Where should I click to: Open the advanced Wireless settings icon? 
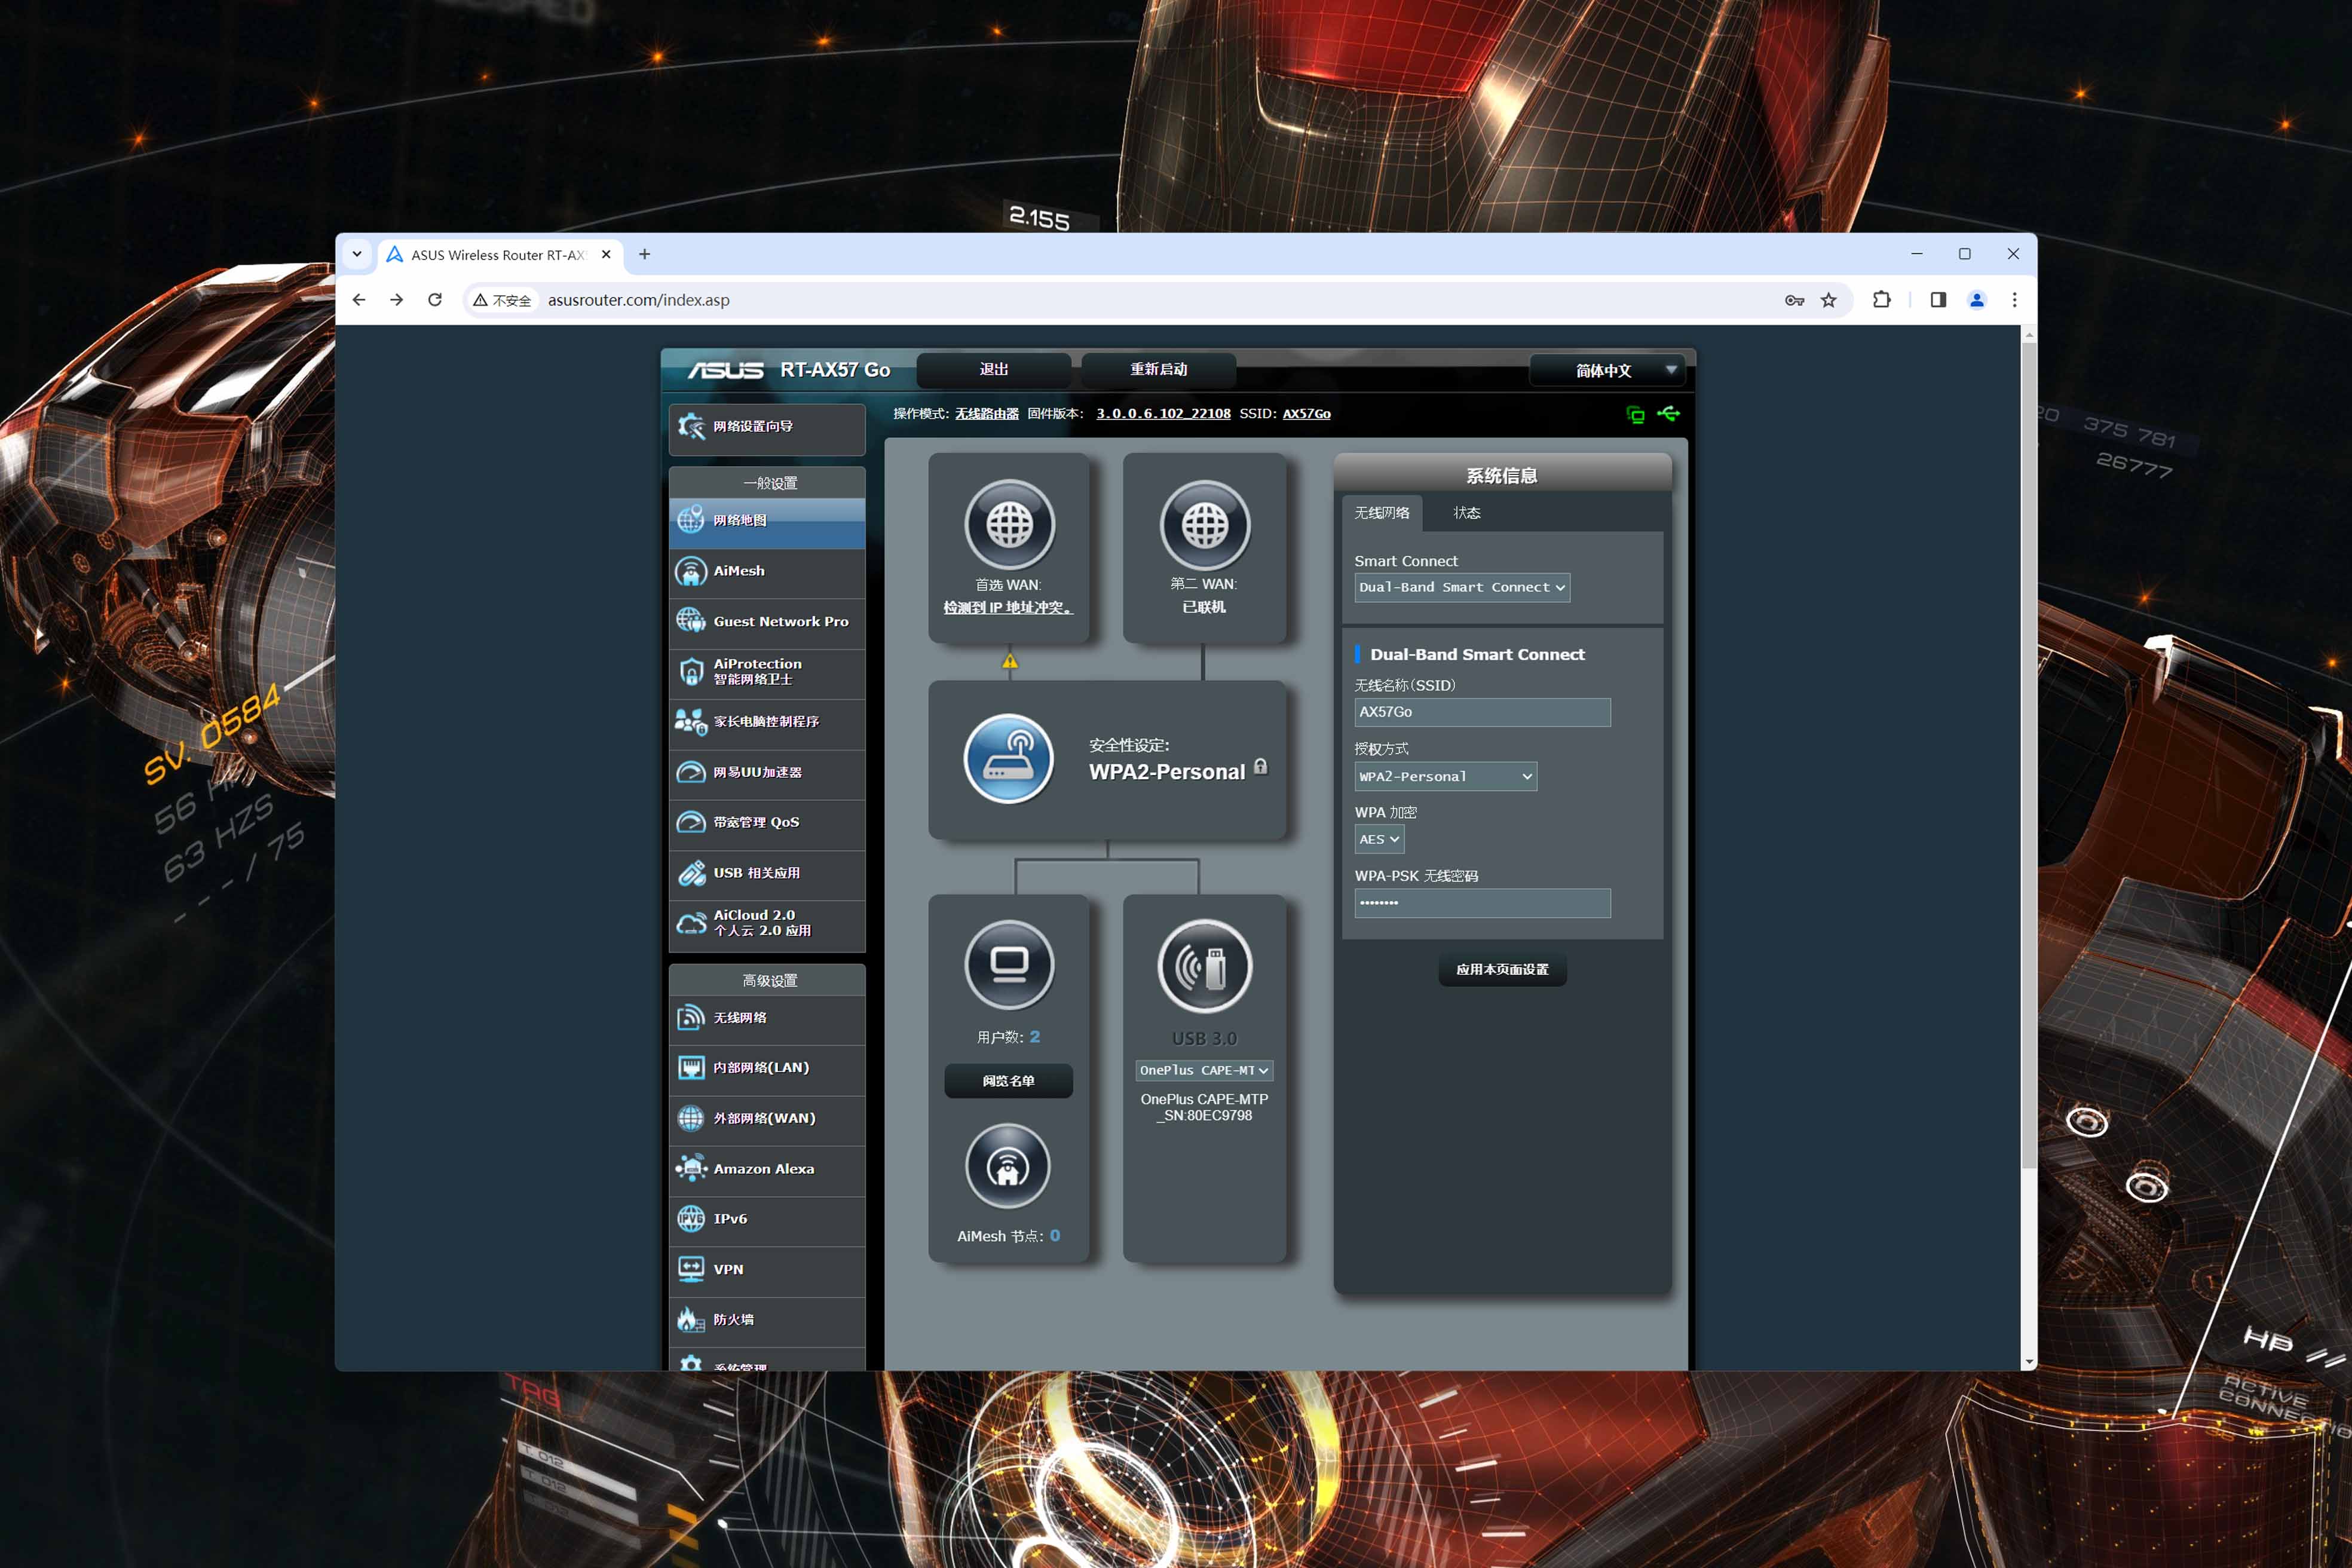(691, 1018)
